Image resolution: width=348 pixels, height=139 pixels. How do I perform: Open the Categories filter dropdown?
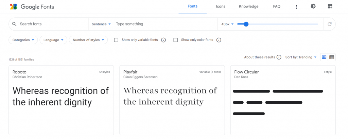[x=23, y=40]
